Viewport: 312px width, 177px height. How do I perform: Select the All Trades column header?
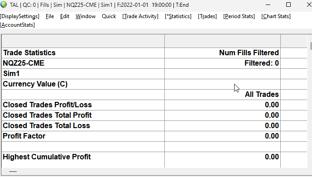[x=222, y=94]
